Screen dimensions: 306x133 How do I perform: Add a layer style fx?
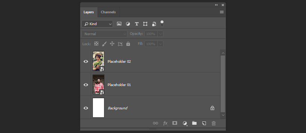pos(165,123)
